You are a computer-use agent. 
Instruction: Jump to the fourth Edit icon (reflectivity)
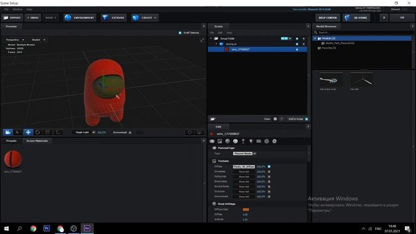(235, 141)
